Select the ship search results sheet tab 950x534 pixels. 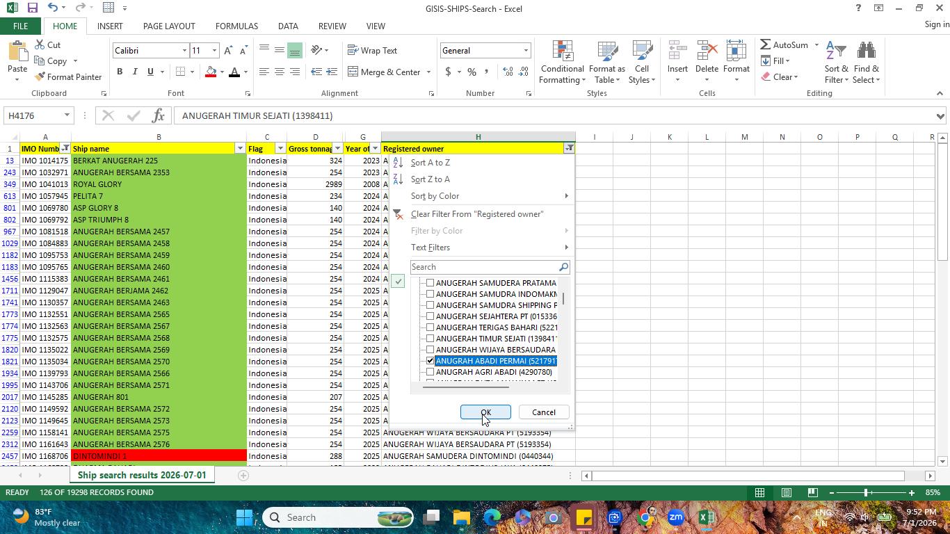tap(142, 476)
